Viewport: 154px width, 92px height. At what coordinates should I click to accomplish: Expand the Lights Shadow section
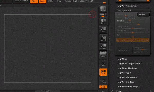[126, 82]
